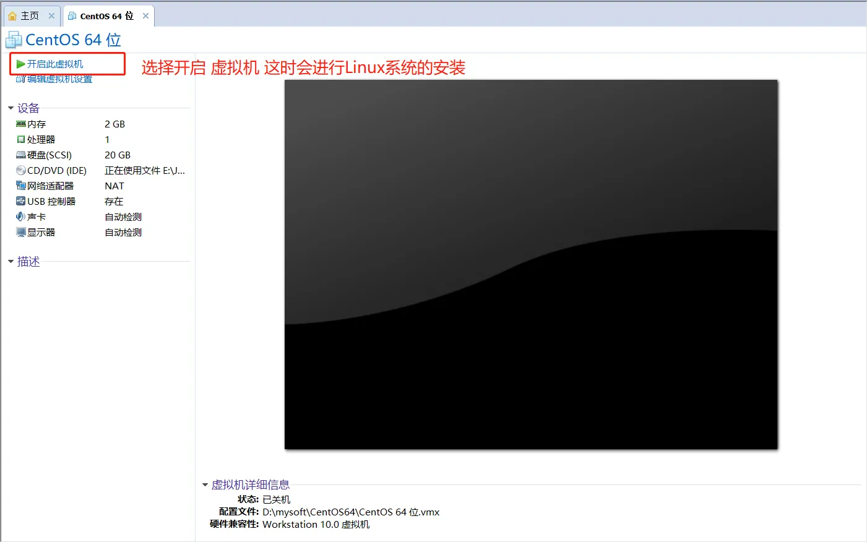Click the 开启此虚拟机 power on link

(55, 64)
